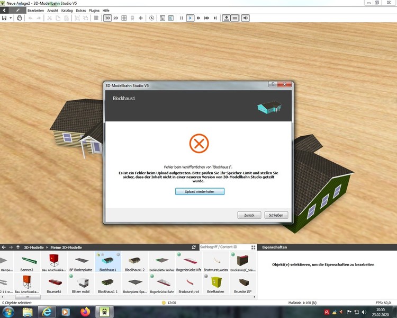Click the print icon in toolbar
The height and width of the screenshot is (318, 397).
(20, 18)
